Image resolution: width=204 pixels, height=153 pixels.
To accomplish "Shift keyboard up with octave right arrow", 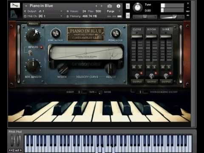I will click(21, 150).
